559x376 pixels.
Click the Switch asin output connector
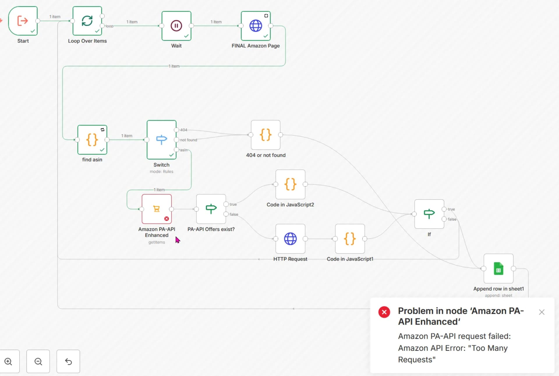(176, 150)
